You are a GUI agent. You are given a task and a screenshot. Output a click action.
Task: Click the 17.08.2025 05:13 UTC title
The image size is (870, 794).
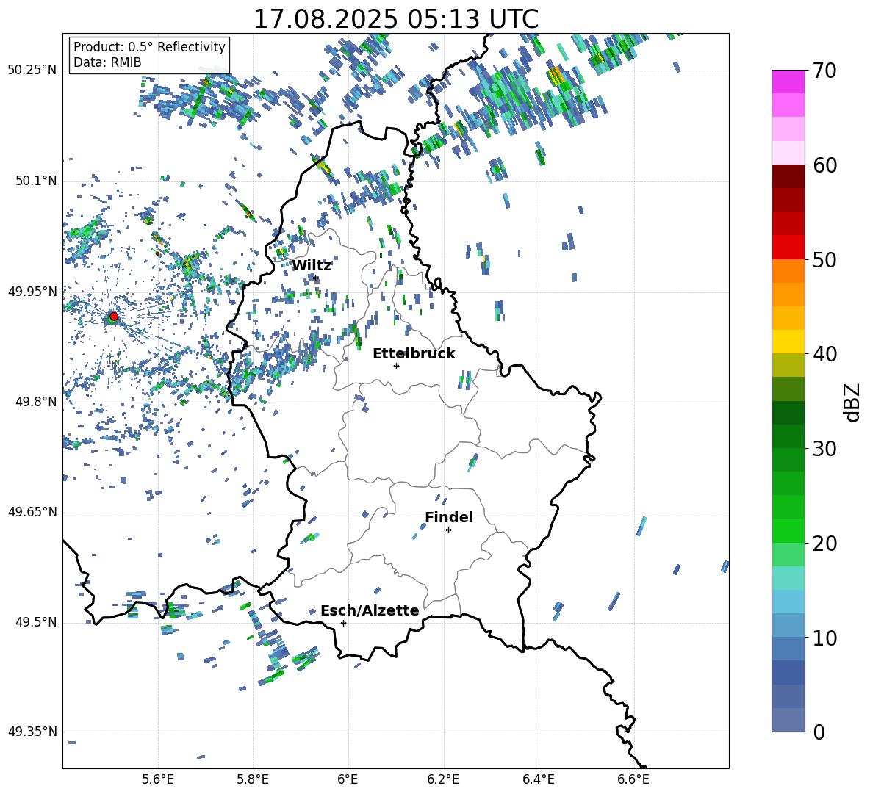point(396,19)
